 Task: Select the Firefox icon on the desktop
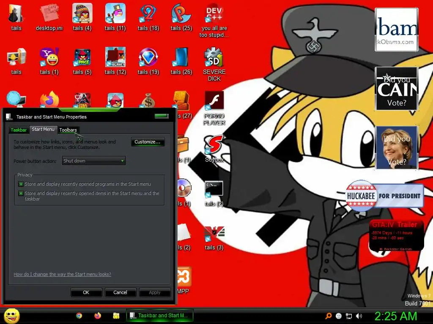tap(49, 99)
